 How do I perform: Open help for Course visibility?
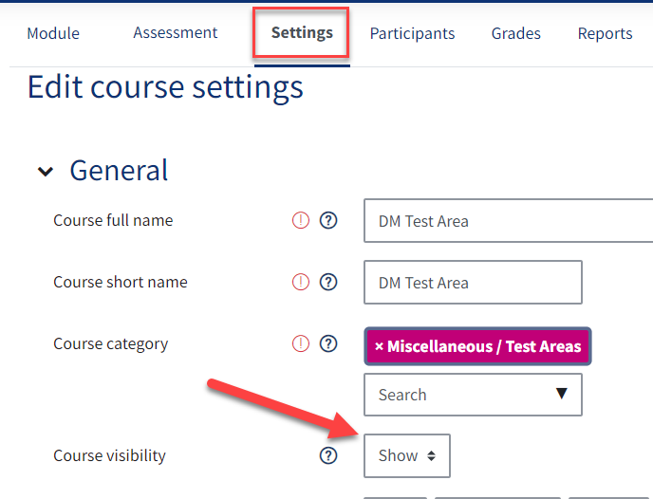[328, 455]
